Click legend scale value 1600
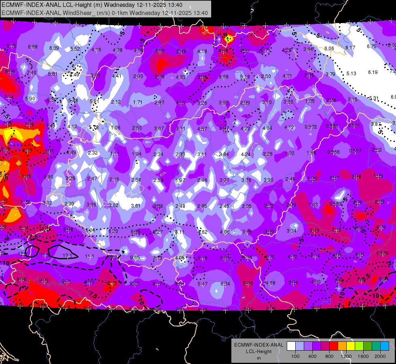The height and width of the screenshot is (364, 396). pyautogui.click(x=363, y=356)
